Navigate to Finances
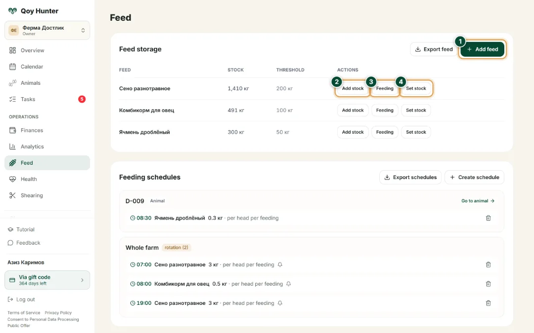Screen dimensions: 534x333 pos(47,130)
